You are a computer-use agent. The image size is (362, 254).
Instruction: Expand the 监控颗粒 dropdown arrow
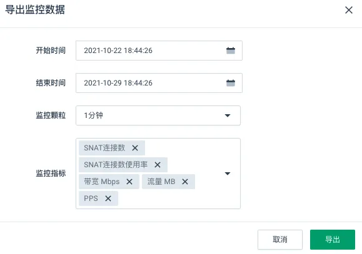(228, 115)
